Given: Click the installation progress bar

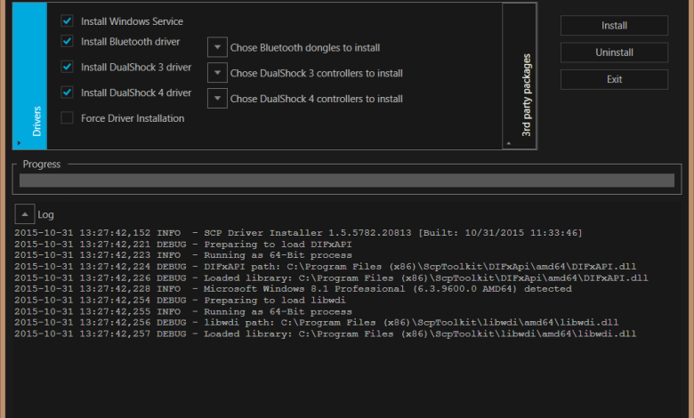Looking at the screenshot, I should click(x=346, y=181).
